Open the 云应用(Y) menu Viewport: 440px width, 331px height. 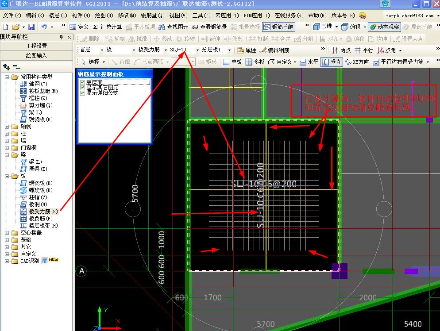(x=227, y=15)
